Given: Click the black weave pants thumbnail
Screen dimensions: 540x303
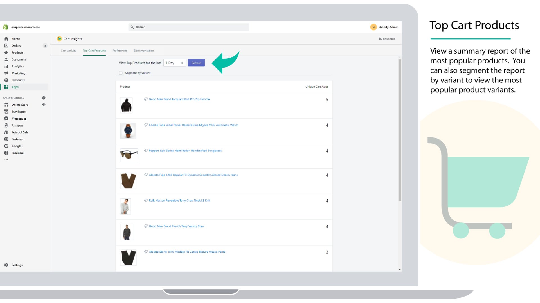Looking at the screenshot, I should click(128, 258).
